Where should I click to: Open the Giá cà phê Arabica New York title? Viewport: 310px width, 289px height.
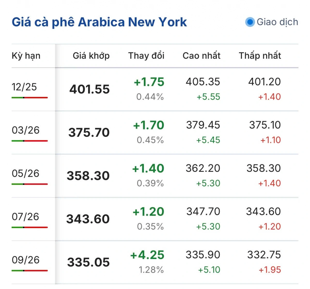coord(99,22)
